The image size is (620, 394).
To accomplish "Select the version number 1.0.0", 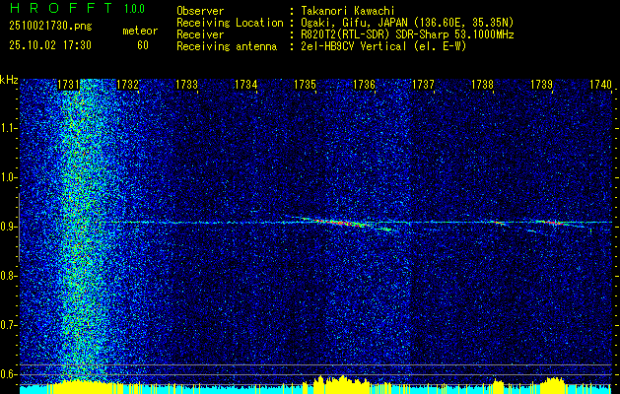I will (x=134, y=8).
